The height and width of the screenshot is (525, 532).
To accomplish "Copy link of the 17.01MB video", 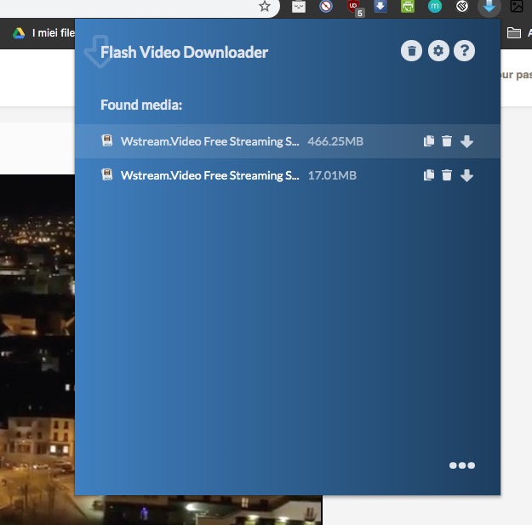I will [x=429, y=175].
